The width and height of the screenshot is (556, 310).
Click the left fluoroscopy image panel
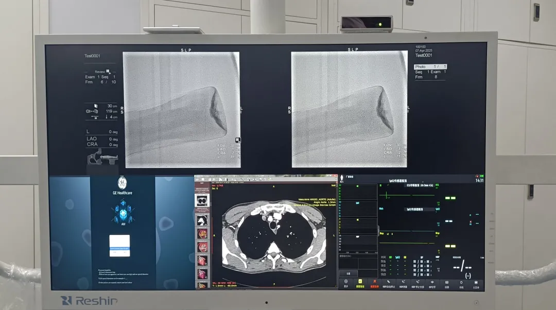coord(181,109)
